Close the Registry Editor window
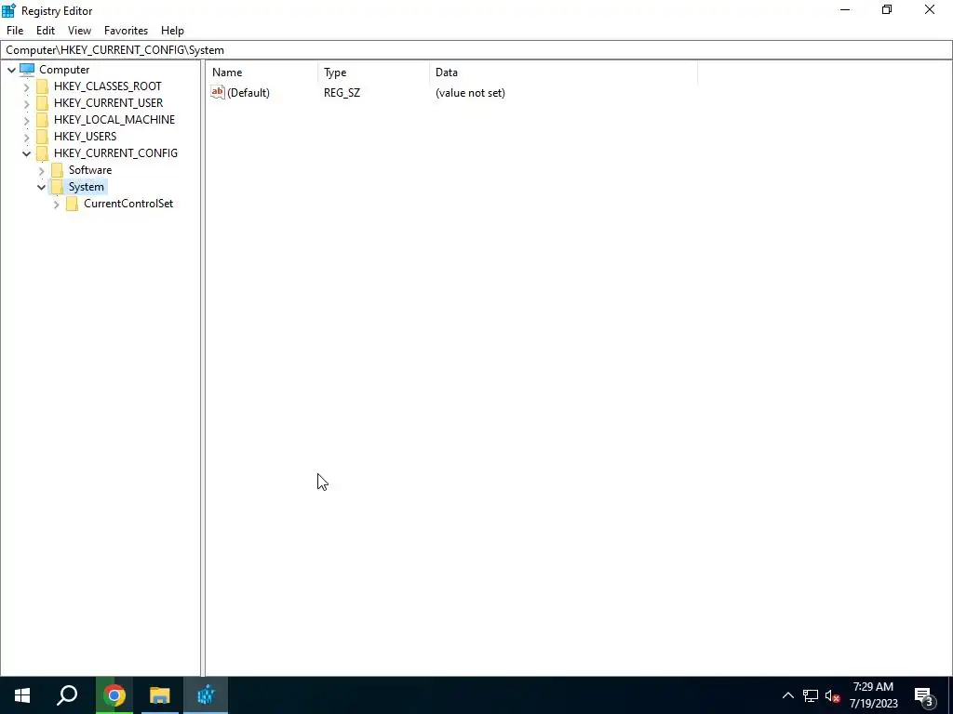The image size is (953, 714). click(930, 9)
